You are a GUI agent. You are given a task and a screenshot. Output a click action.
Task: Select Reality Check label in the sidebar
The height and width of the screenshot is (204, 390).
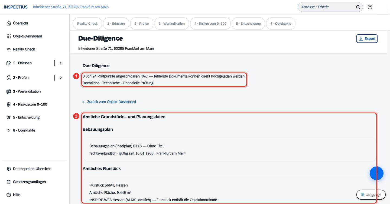[x=24, y=49]
